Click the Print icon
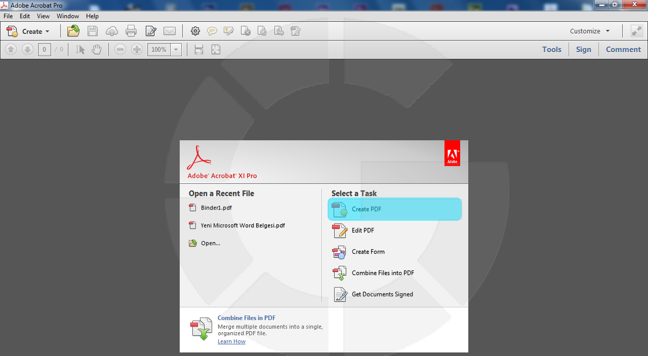The width and height of the screenshot is (648, 356). click(x=131, y=31)
